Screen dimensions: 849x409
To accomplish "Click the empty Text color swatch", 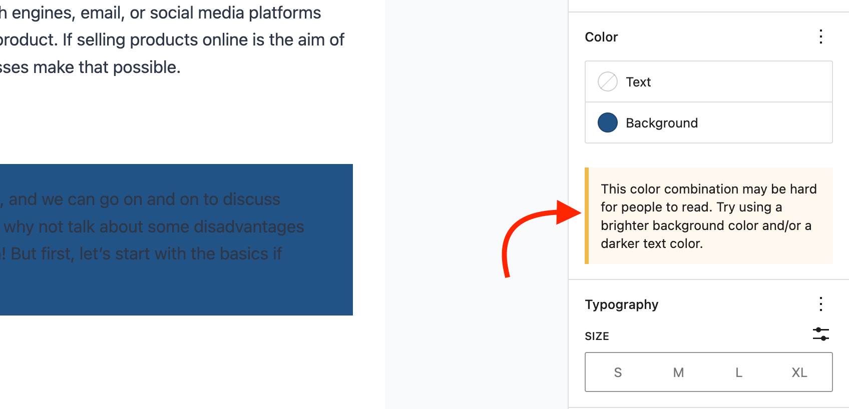I will (x=607, y=81).
